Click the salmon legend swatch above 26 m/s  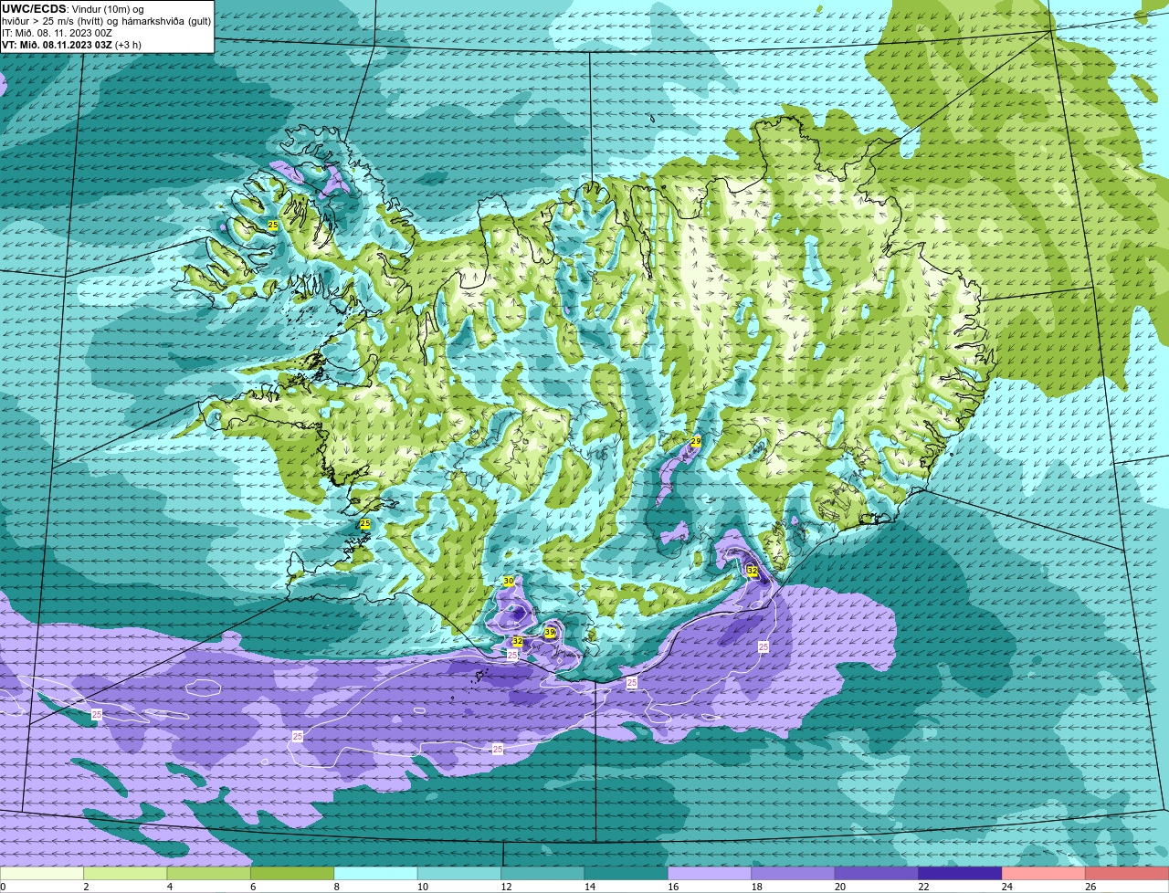point(1127,873)
